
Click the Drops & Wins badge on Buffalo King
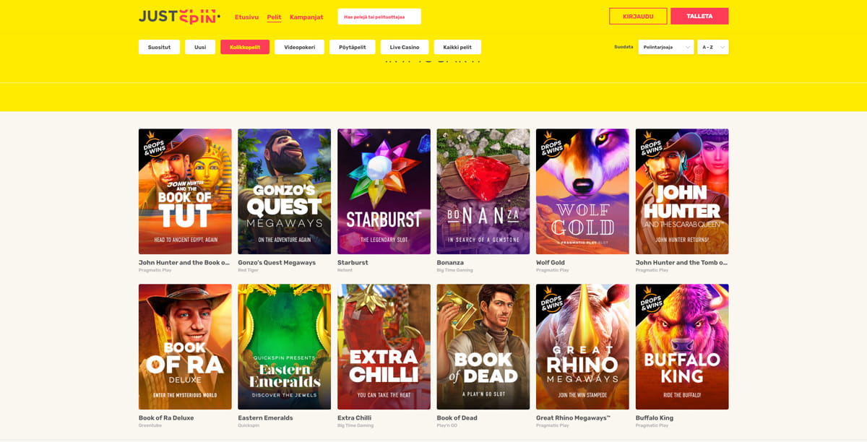click(650, 299)
